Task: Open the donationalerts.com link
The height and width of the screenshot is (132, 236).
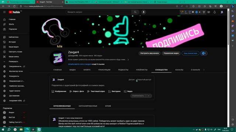Action: pos(80,64)
